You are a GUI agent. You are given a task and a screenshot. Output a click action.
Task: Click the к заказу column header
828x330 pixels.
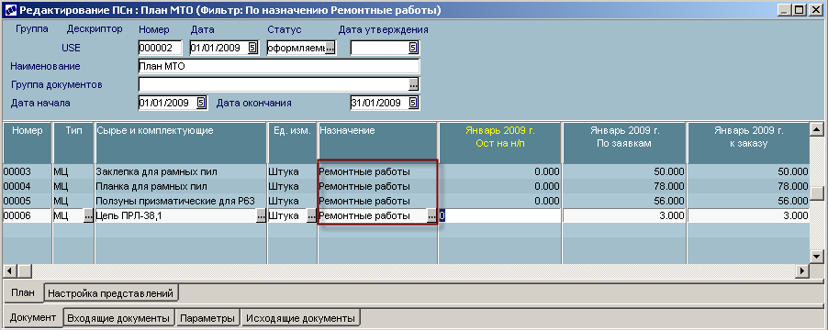pyautogui.click(x=748, y=143)
